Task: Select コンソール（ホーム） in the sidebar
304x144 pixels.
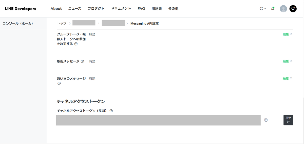Action: point(18,24)
